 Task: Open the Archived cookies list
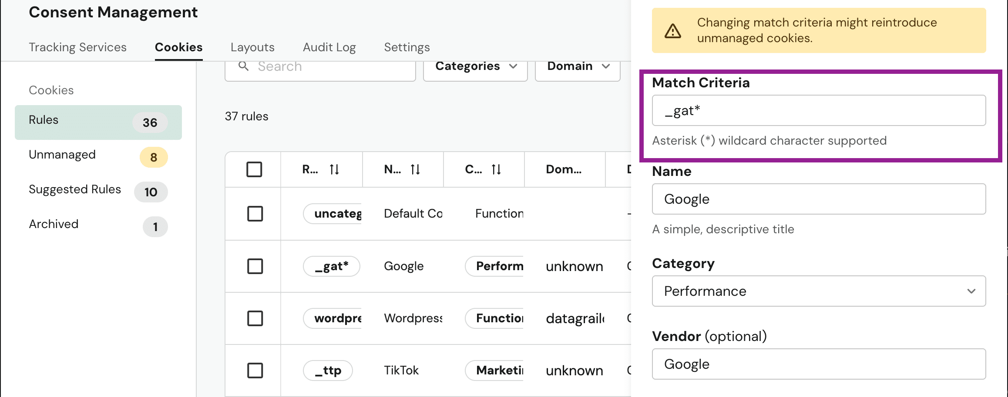click(x=54, y=224)
